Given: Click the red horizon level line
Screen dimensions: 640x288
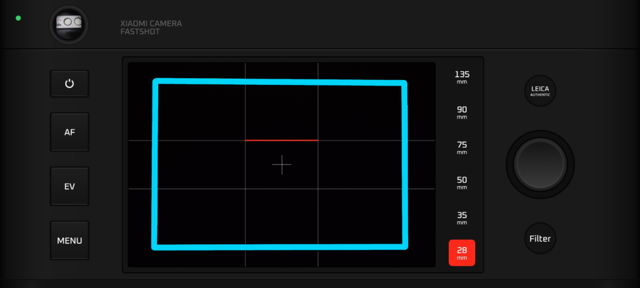Looking at the screenshot, I should (281, 141).
